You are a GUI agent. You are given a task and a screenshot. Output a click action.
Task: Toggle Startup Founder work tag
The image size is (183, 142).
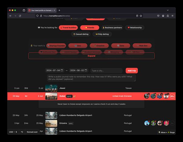[56, 46]
